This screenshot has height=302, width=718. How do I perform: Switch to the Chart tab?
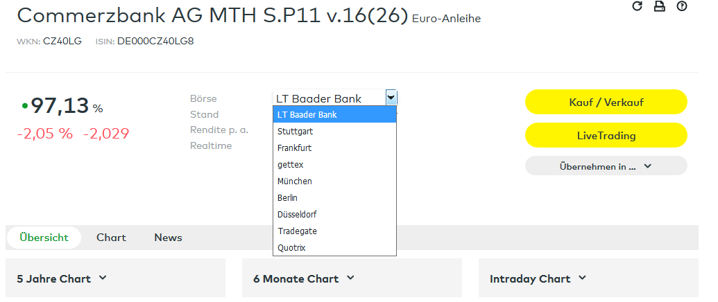(x=111, y=238)
